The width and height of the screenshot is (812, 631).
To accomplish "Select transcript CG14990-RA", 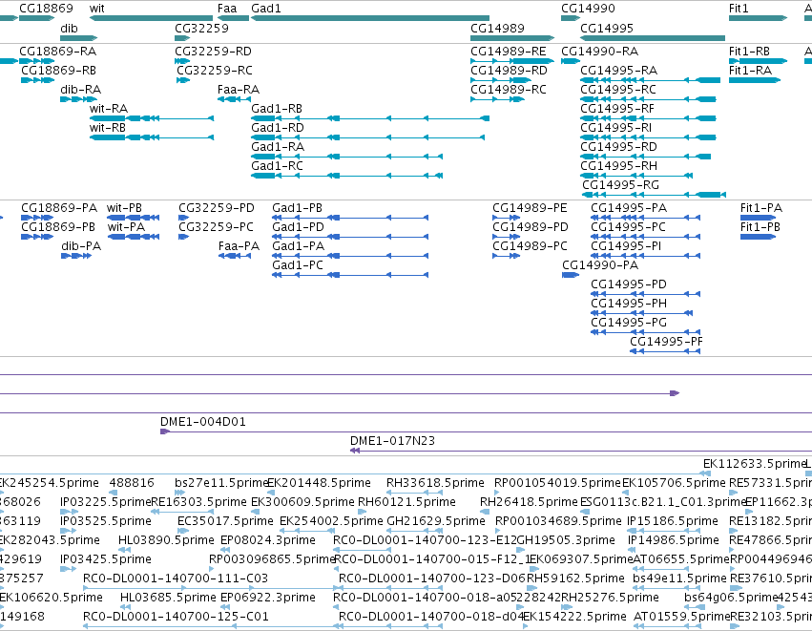I will pyautogui.click(x=571, y=61).
